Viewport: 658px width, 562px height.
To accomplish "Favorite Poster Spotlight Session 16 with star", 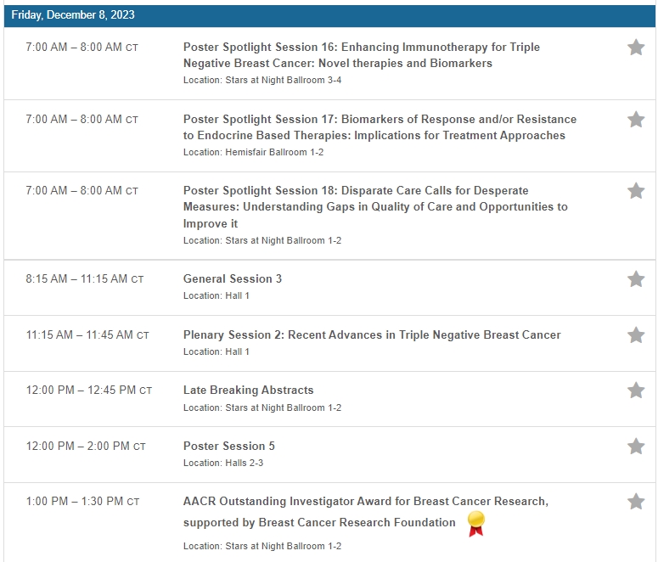I will point(636,48).
